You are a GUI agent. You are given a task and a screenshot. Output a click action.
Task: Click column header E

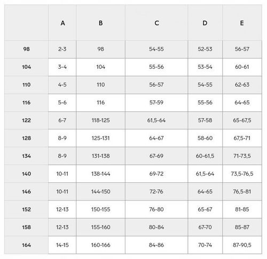point(242,23)
